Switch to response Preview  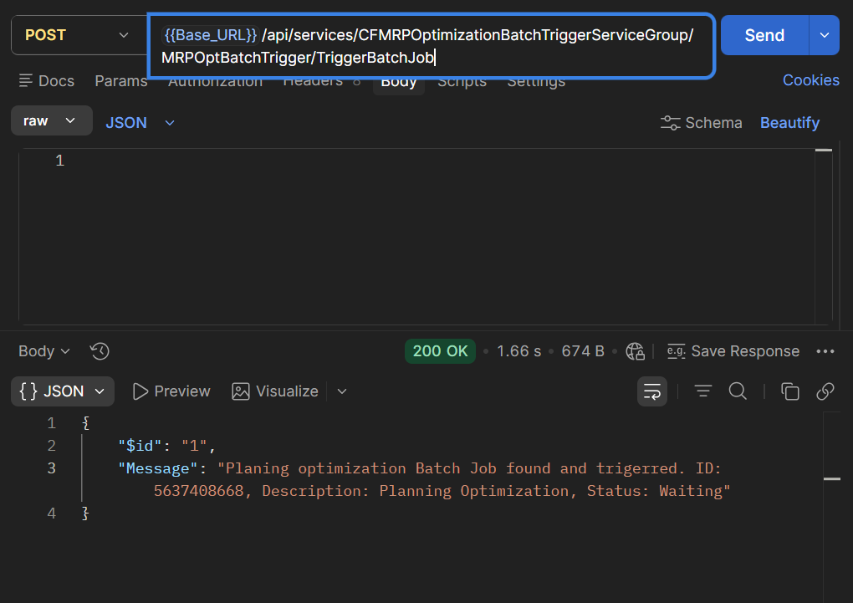pyautogui.click(x=171, y=391)
